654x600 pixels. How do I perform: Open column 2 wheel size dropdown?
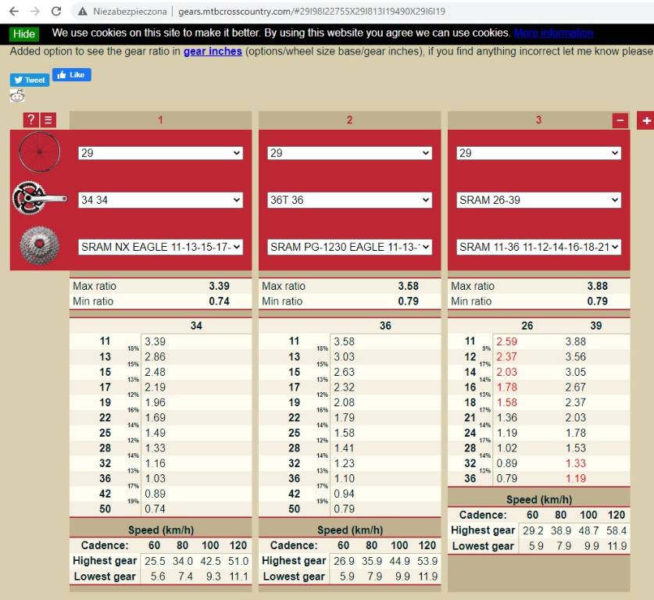tap(349, 153)
